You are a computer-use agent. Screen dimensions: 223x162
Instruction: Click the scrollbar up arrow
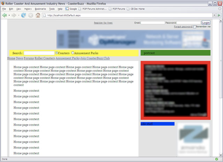pyautogui.click(x=221, y=21)
